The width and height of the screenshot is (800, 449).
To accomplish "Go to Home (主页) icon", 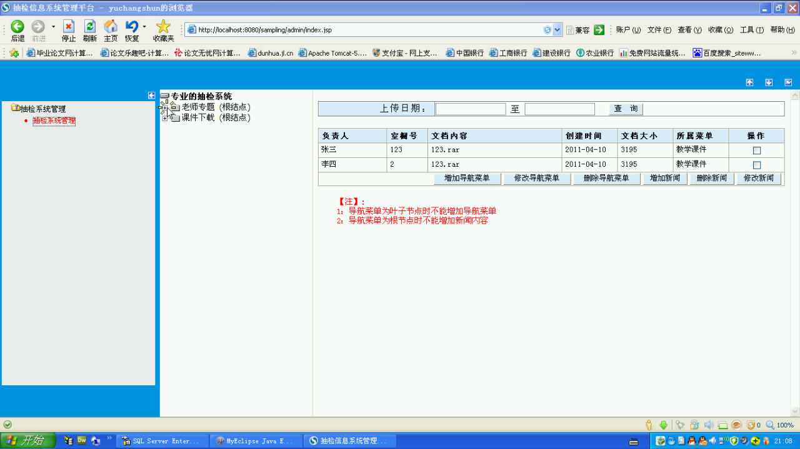I will (x=111, y=26).
